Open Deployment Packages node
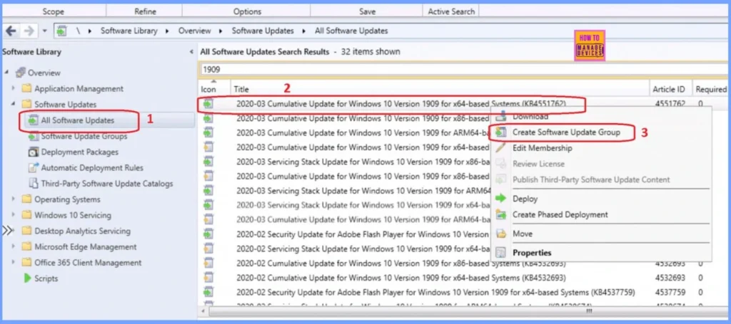The image size is (731, 324). [80, 152]
